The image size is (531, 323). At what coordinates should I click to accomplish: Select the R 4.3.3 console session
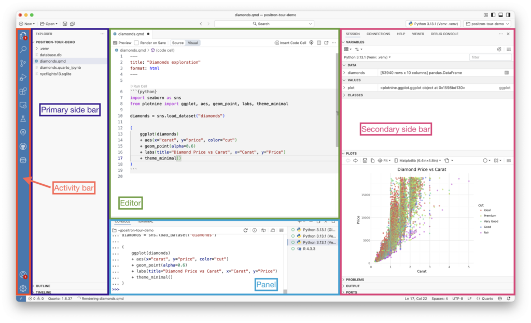pos(309,248)
